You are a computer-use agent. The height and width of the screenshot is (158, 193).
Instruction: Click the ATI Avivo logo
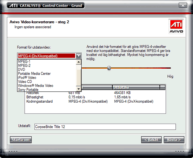point(176,26)
